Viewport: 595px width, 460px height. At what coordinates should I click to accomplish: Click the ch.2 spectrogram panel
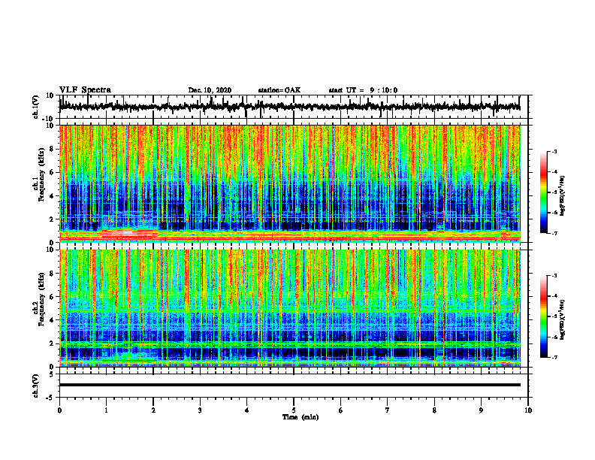coord(289,308)
